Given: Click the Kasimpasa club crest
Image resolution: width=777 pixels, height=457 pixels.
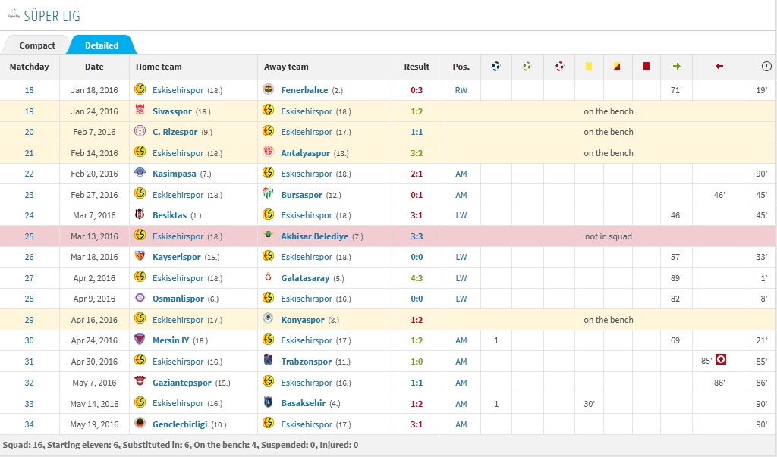Looking at the screenshot, I should 140,173.
